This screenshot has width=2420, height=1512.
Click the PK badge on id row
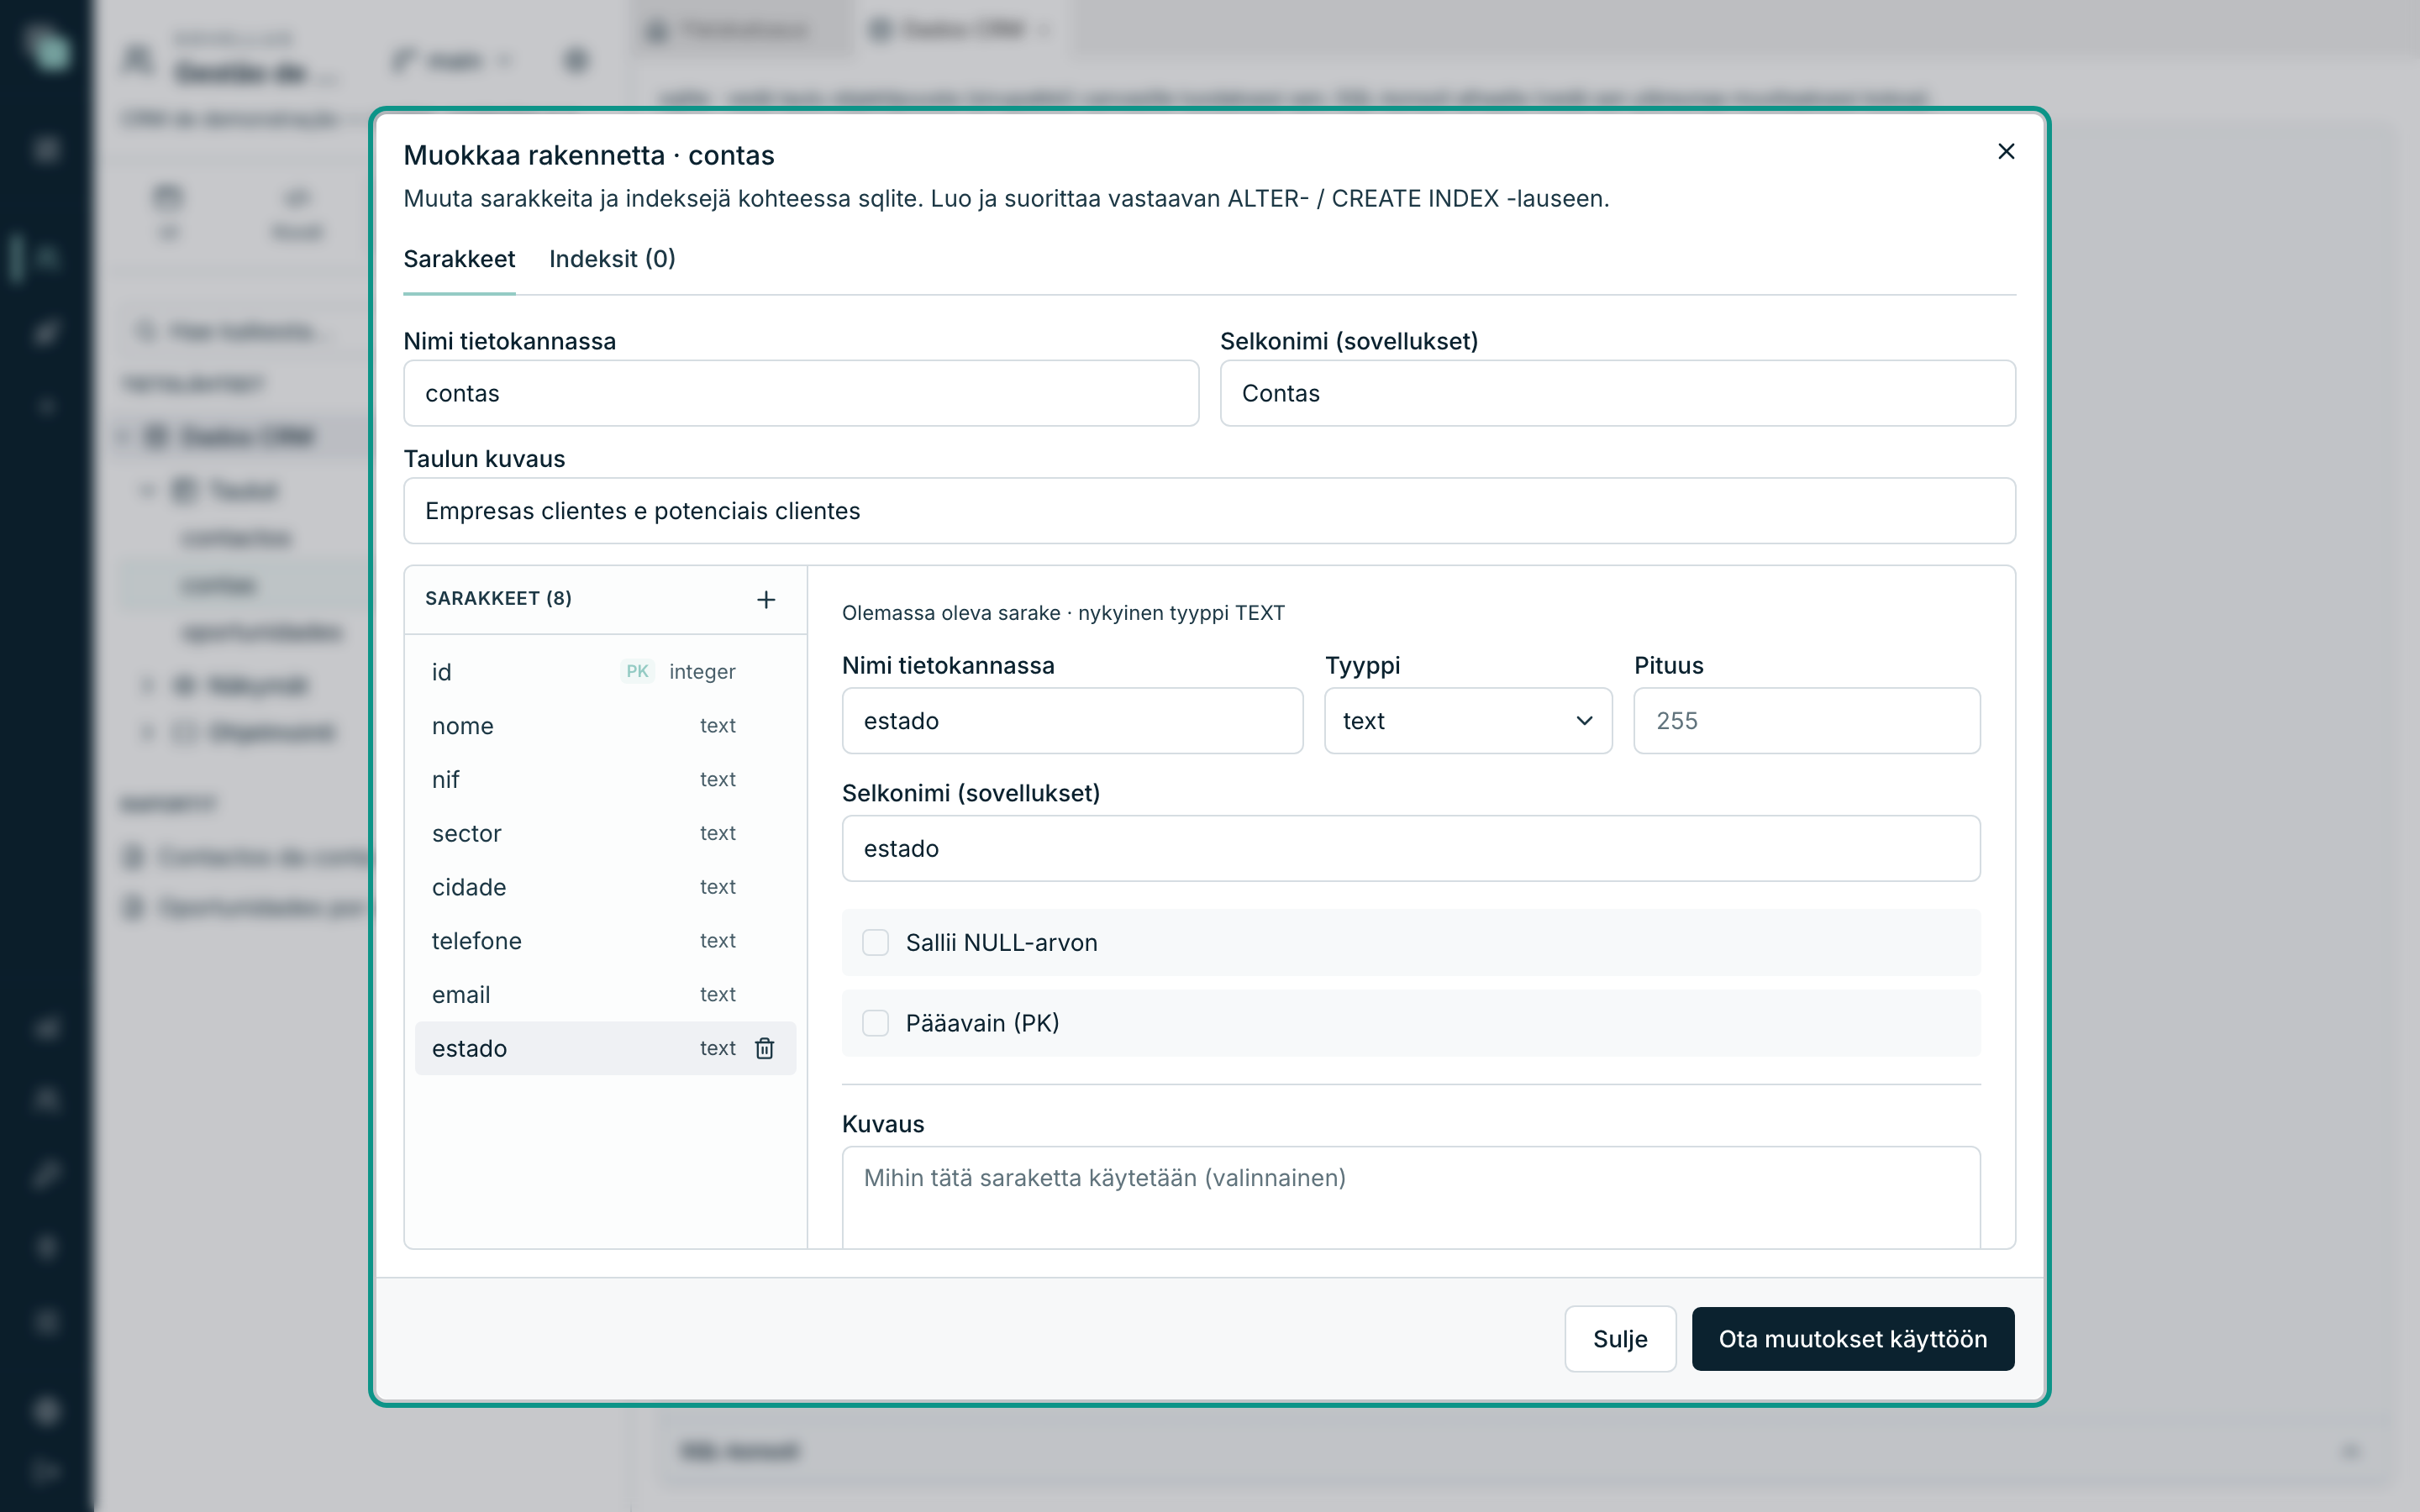point(637,672)
